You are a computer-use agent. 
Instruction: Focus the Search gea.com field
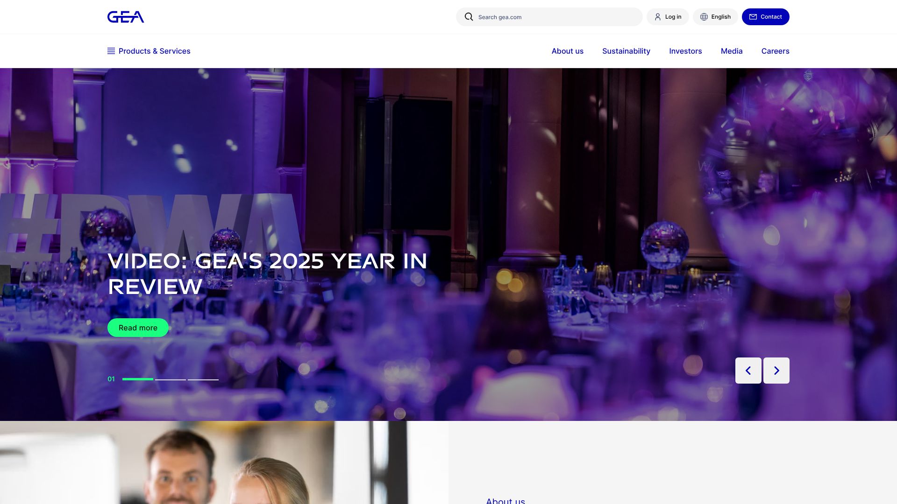(549, 17)
